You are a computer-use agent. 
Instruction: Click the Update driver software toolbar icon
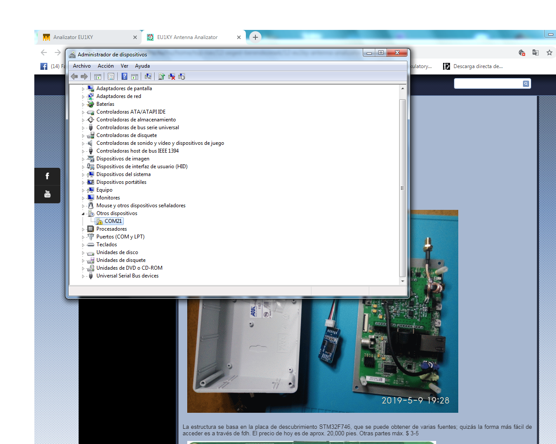tap(162, 77)
